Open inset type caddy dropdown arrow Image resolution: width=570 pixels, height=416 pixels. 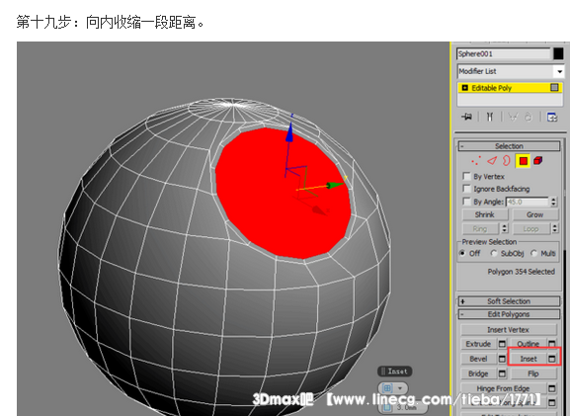[x=400, y=388]
